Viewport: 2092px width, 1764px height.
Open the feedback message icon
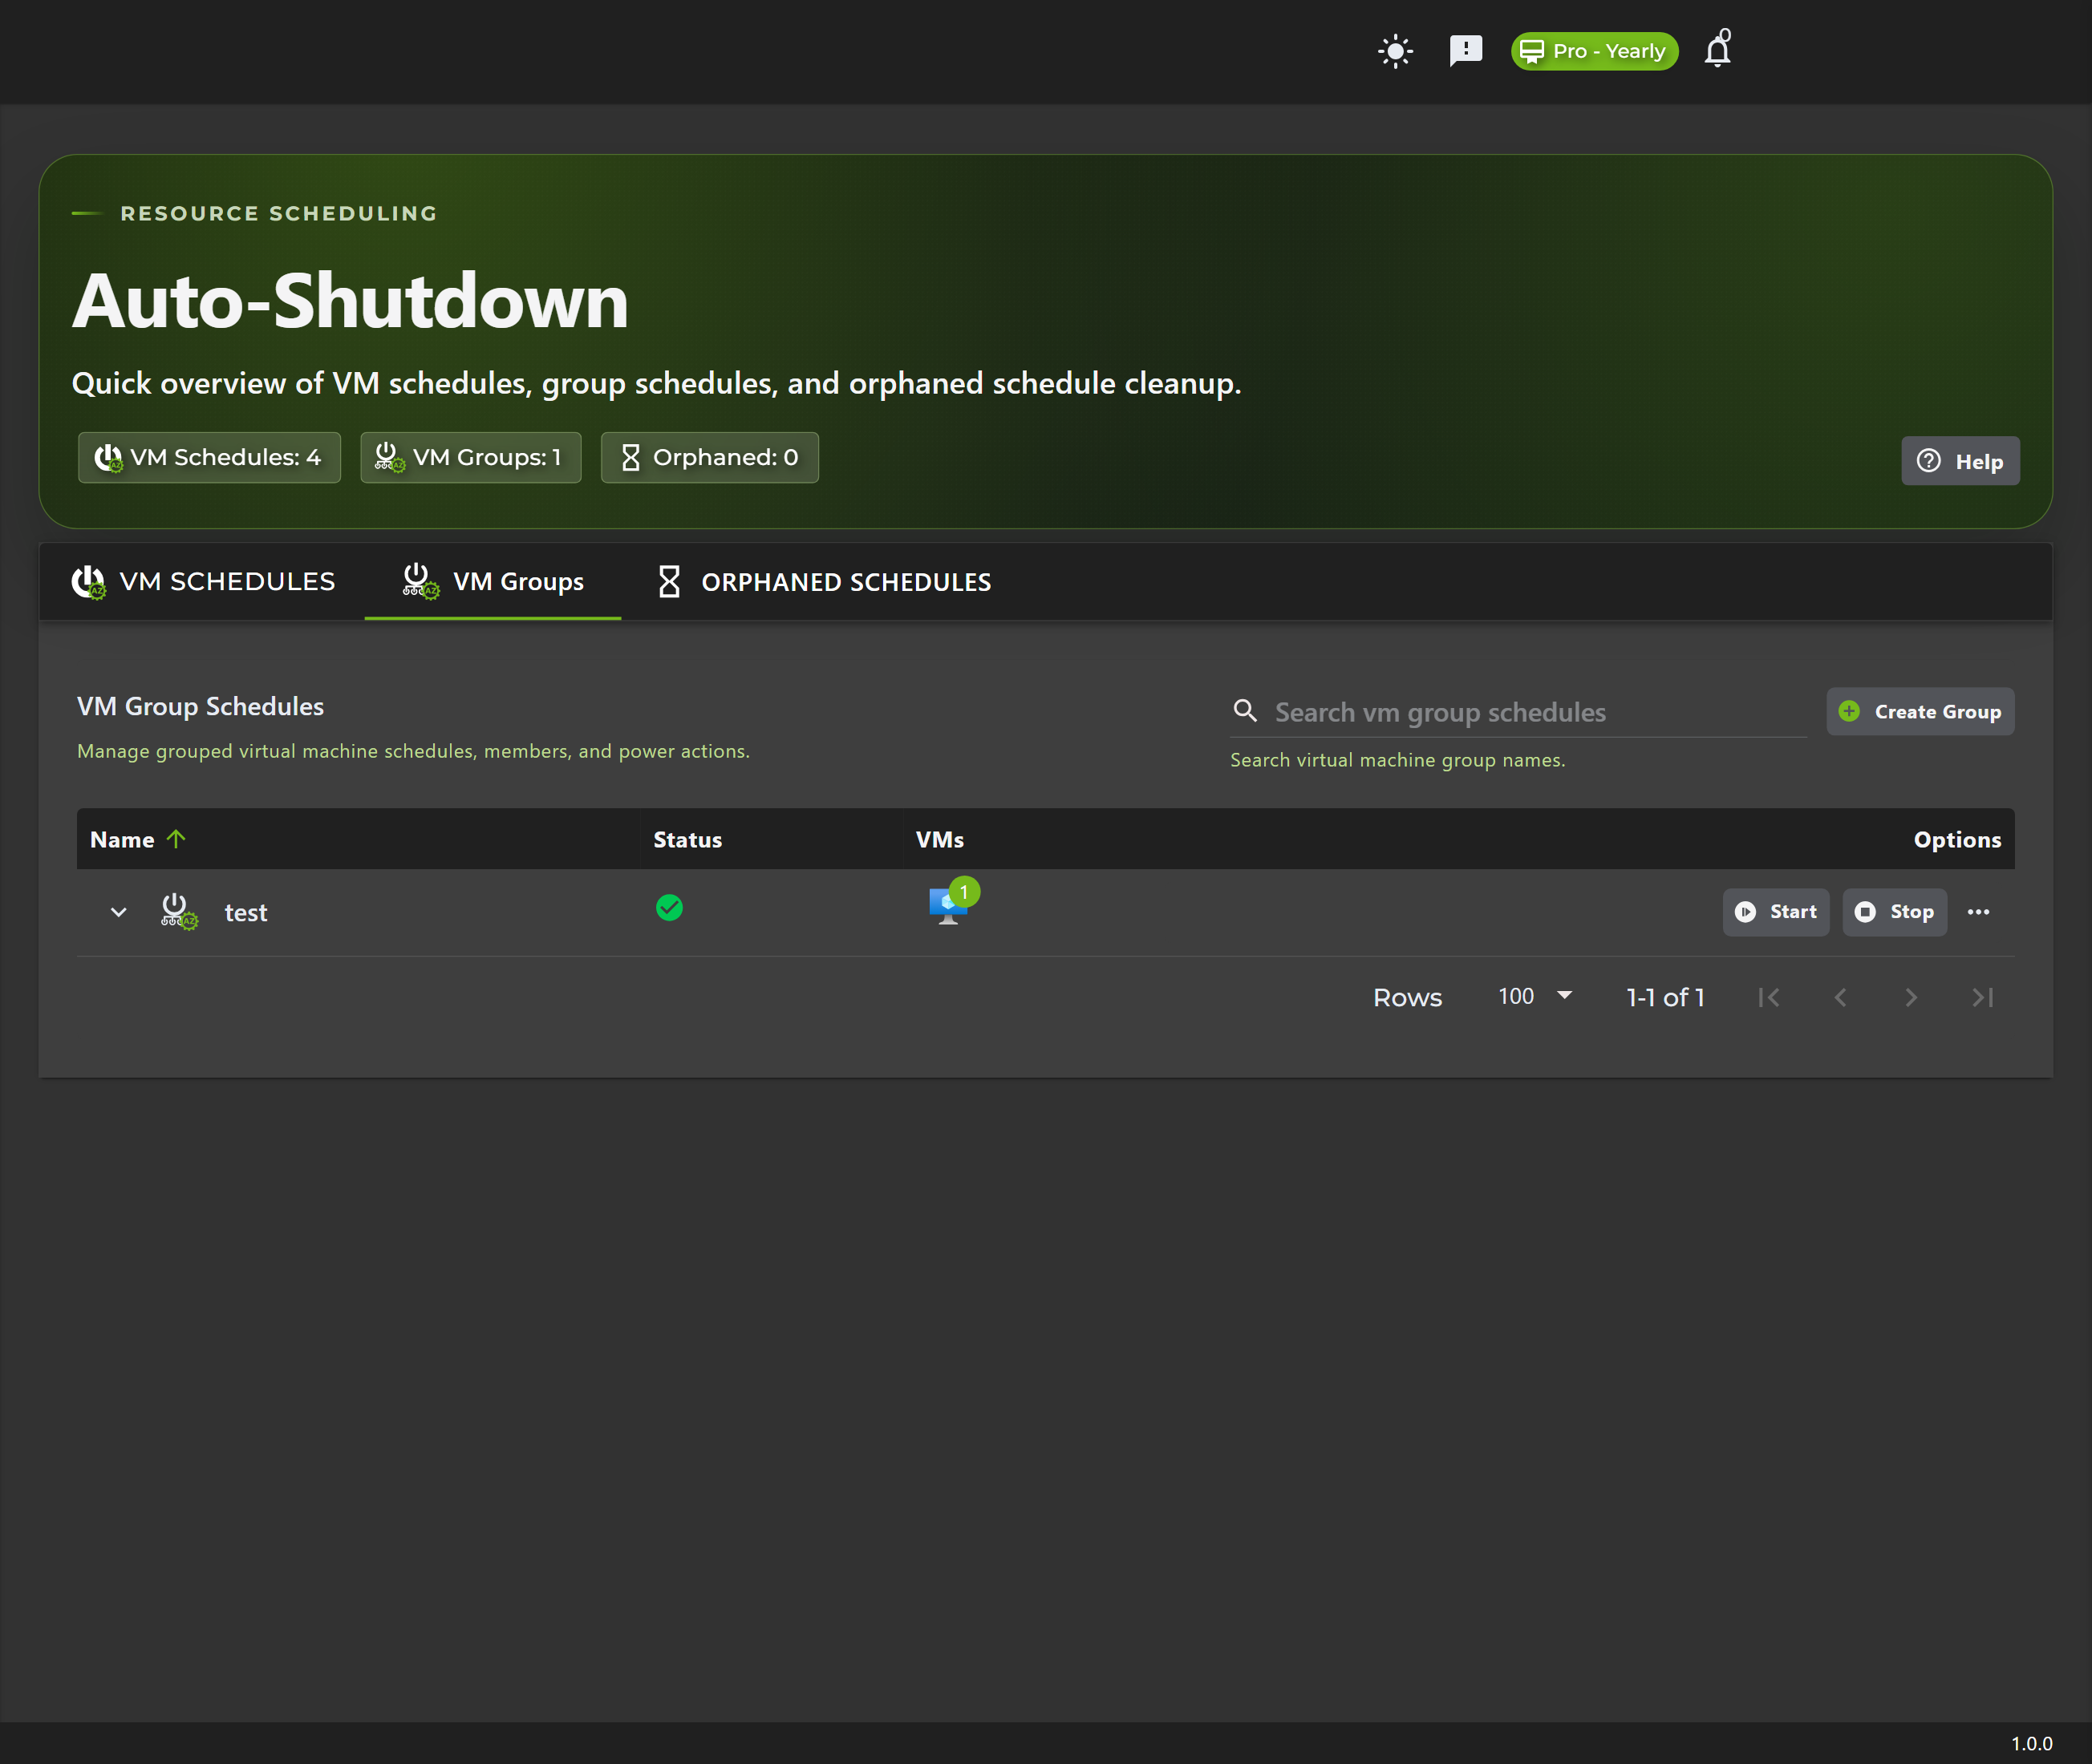point(1466,51)
